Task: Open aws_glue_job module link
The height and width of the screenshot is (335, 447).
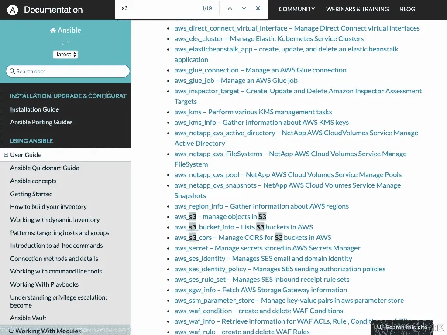Action: pos(236,81)
